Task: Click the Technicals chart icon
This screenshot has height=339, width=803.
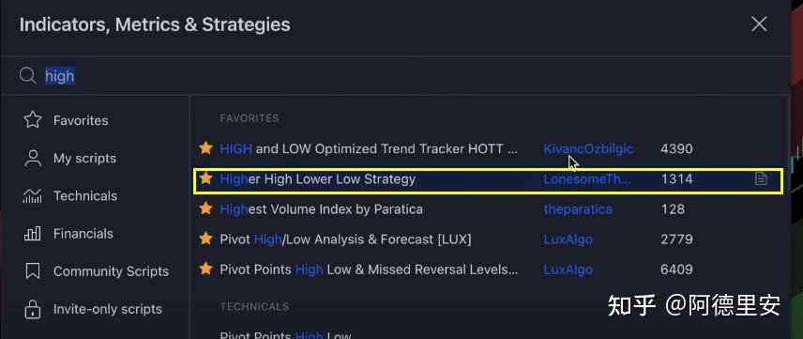Action: [33, 196]
